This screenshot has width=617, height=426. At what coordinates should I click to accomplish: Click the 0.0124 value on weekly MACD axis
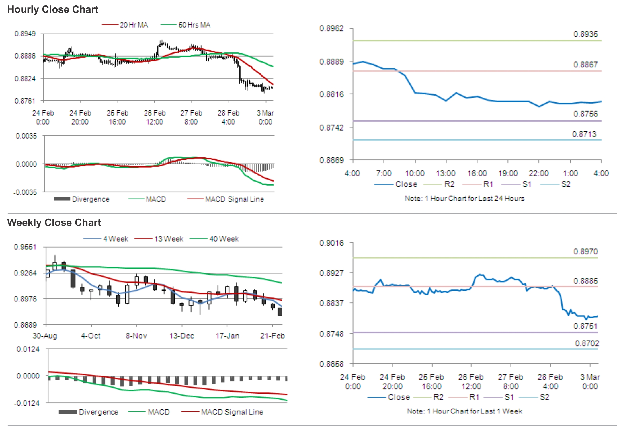tap(28, 349)
